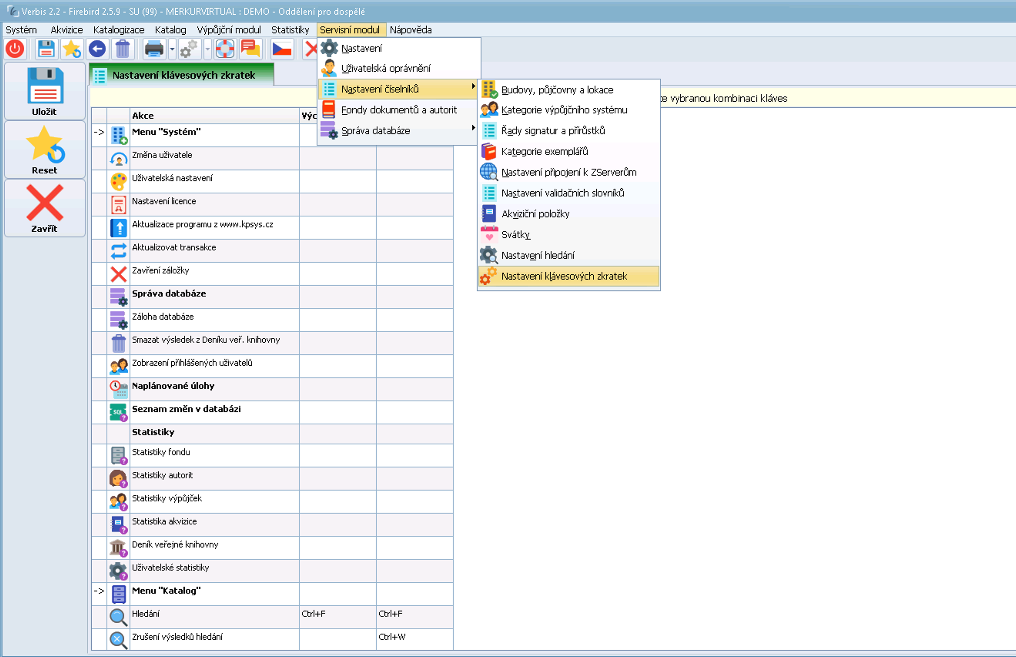
Task: Select Nastavení validačních slovníků submenu item
Action: (x=568, y=193)
